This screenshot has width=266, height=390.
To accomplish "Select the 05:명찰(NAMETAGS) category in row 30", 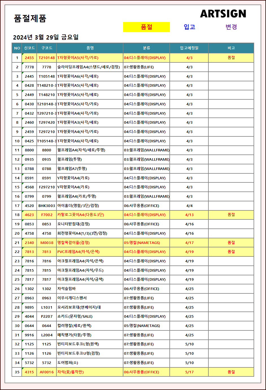I will pyautogui.click(x=142, y=326).
